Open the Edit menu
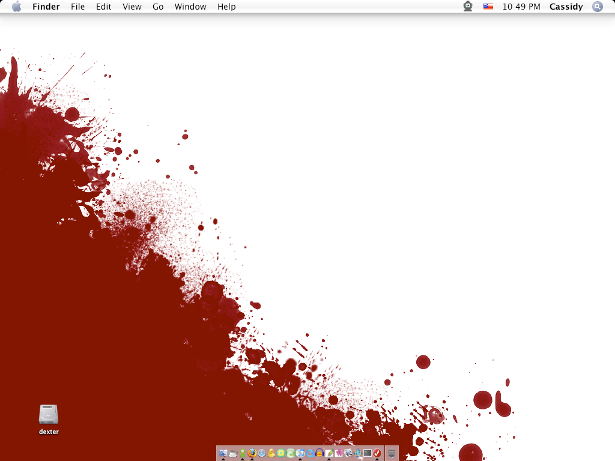This screenshot has height=461, width=615. [x=103, y=7]
